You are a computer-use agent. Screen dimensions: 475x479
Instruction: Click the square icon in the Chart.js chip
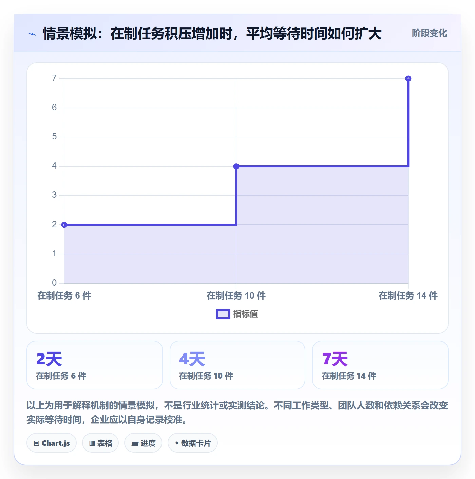click(x=37, y=443)
